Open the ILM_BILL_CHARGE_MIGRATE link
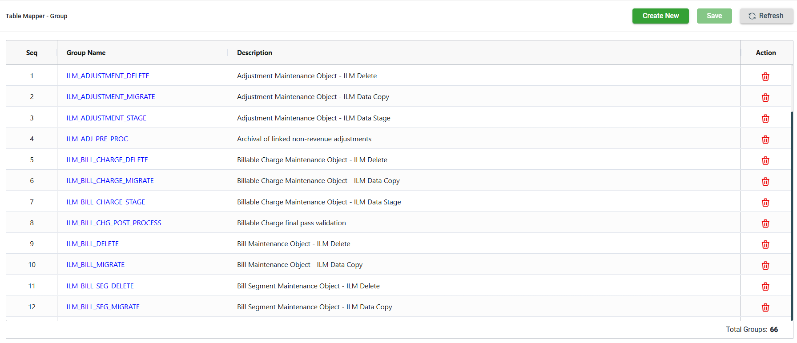Screen dimensions: 797x343 [110, 181]
